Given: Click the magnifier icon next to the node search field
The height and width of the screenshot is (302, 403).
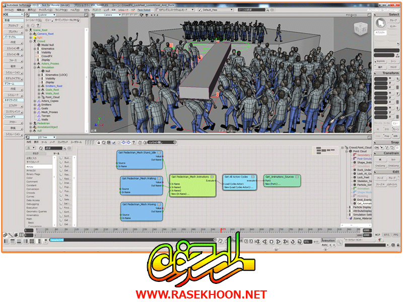Looking at the screenshot, I should tap(64, 148).
